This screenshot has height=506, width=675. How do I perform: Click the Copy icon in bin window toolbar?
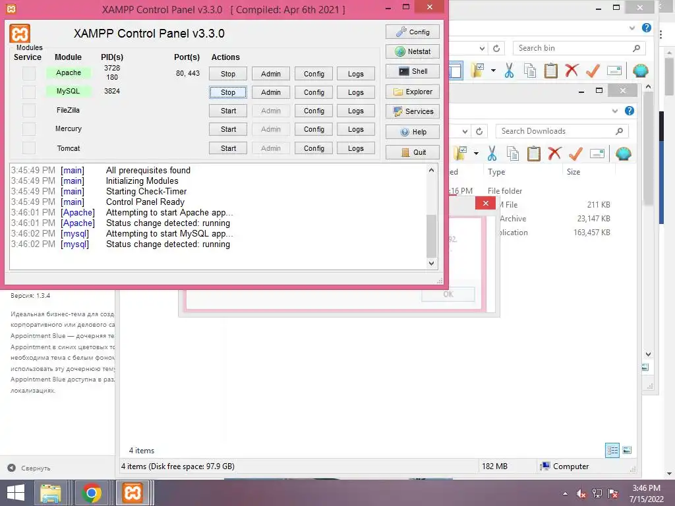pos(530,70)
